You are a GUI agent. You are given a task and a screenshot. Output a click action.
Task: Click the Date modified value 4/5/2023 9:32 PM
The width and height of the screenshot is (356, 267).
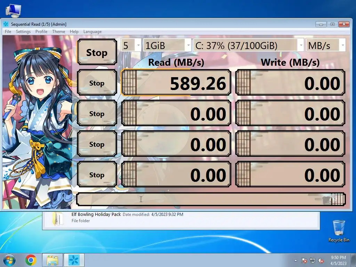click(167, 214)
